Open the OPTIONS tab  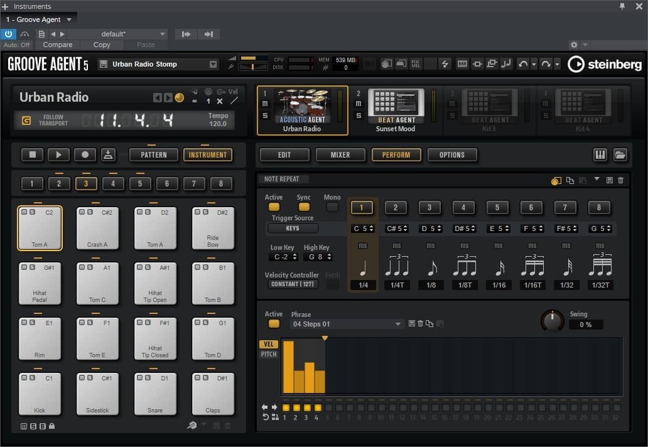coord(452,155)
